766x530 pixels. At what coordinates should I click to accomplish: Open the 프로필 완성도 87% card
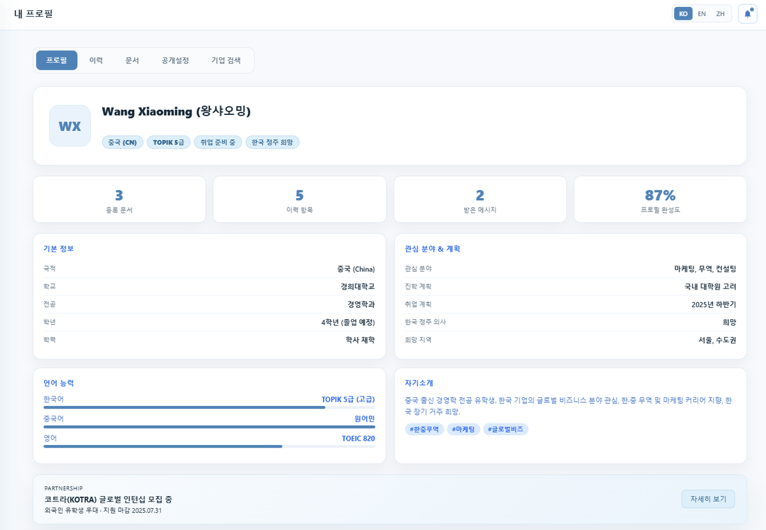[661, 199]
